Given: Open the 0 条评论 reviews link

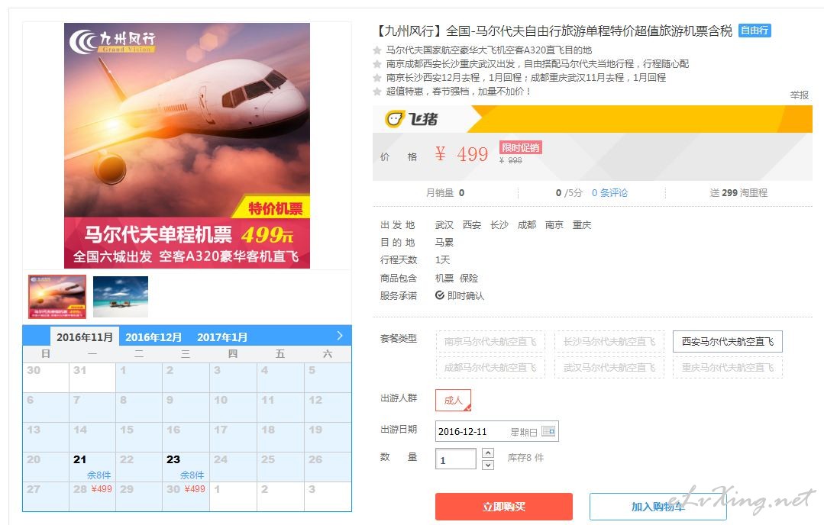Looking at the screenshot, I should click(609, 192).
